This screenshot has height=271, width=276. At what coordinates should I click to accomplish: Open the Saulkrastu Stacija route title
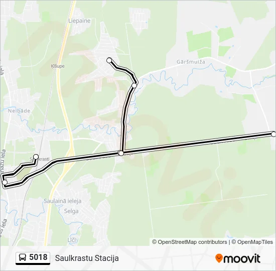pyautogui.click(x=87, y=258)
